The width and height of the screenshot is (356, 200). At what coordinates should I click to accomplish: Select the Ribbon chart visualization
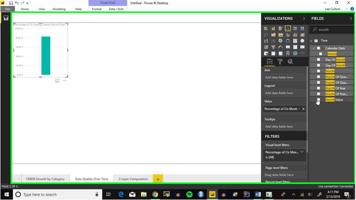[x=302, y=35]
